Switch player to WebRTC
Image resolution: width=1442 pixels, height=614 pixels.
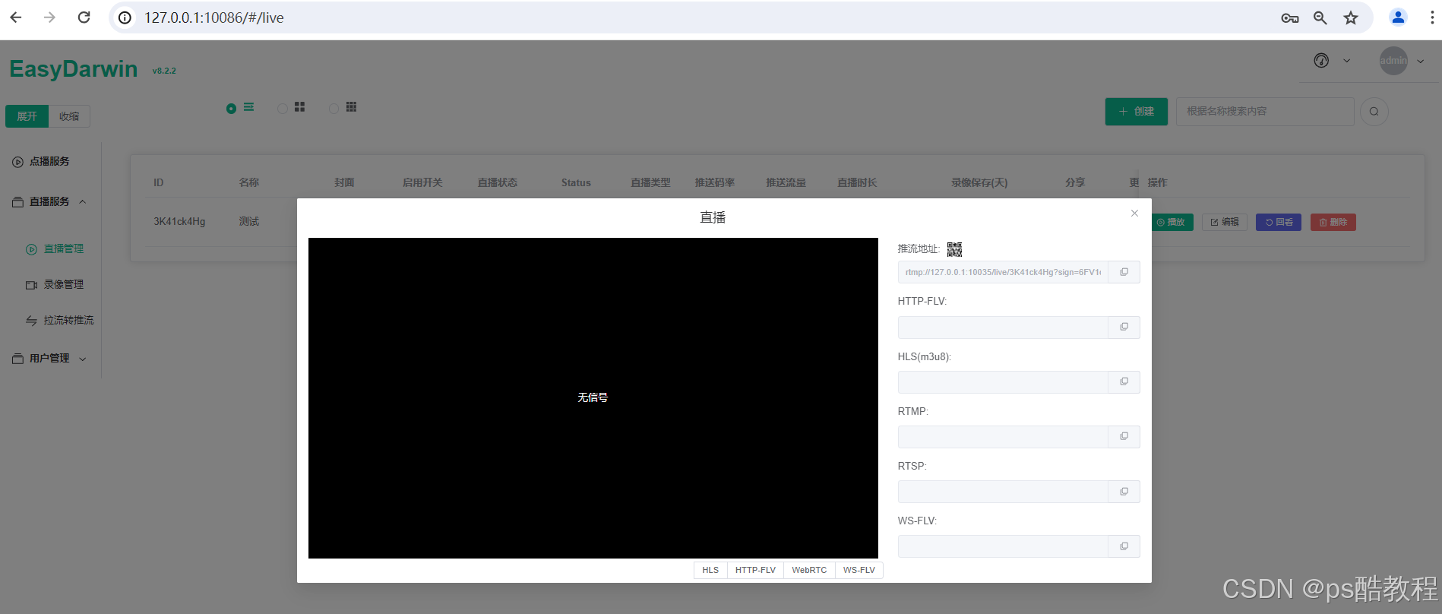[x=809, y=570]
